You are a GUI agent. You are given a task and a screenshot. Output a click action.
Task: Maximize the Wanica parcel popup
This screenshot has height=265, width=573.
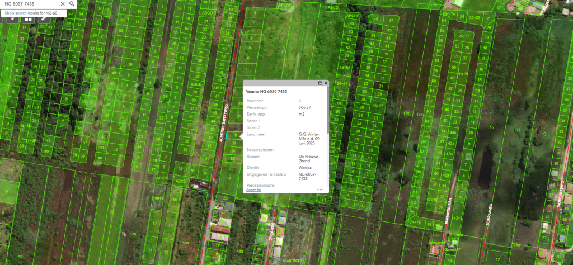coord(321,83)
